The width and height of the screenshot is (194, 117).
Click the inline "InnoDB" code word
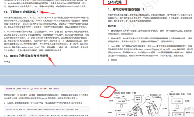tap(44, 98)
